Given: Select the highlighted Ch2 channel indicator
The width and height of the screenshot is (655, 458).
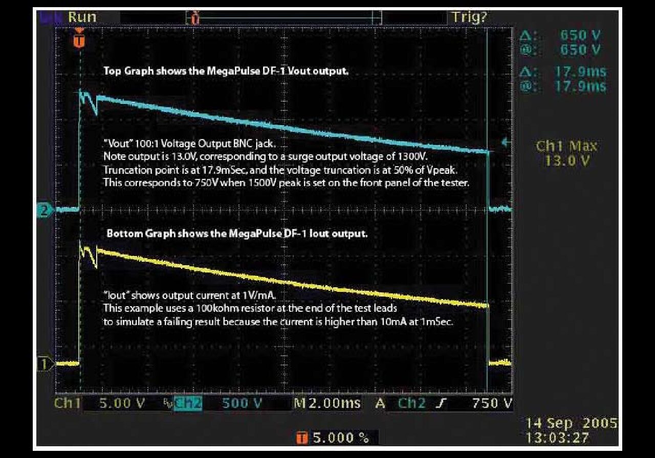Looking at the screenshot, I should (x=188, y=403).
